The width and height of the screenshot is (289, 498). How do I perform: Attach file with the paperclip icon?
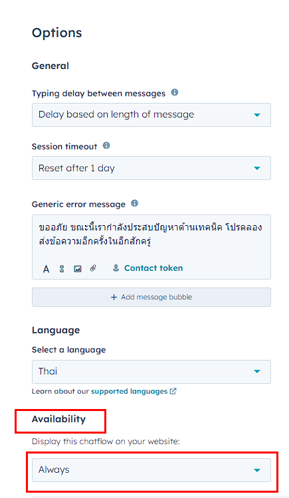93,268
